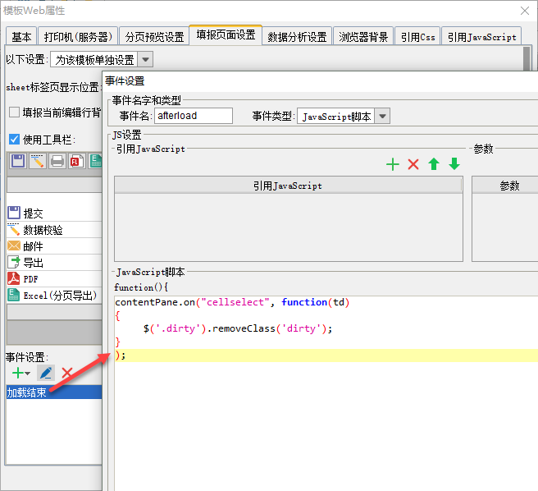The image size is (538, 491).
Task: Click the 引用JavaScript table column header
Action: tap(288, 186)
